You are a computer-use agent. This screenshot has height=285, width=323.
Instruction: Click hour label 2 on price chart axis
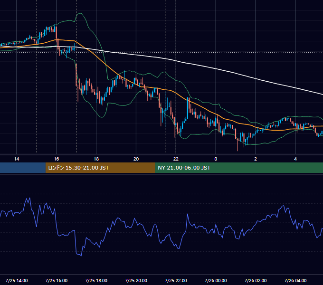(x=256, y=159)
